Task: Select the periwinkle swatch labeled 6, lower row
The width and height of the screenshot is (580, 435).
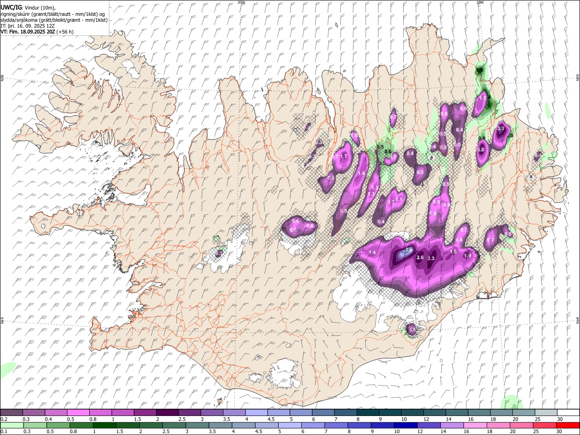Action: (313, 425)
